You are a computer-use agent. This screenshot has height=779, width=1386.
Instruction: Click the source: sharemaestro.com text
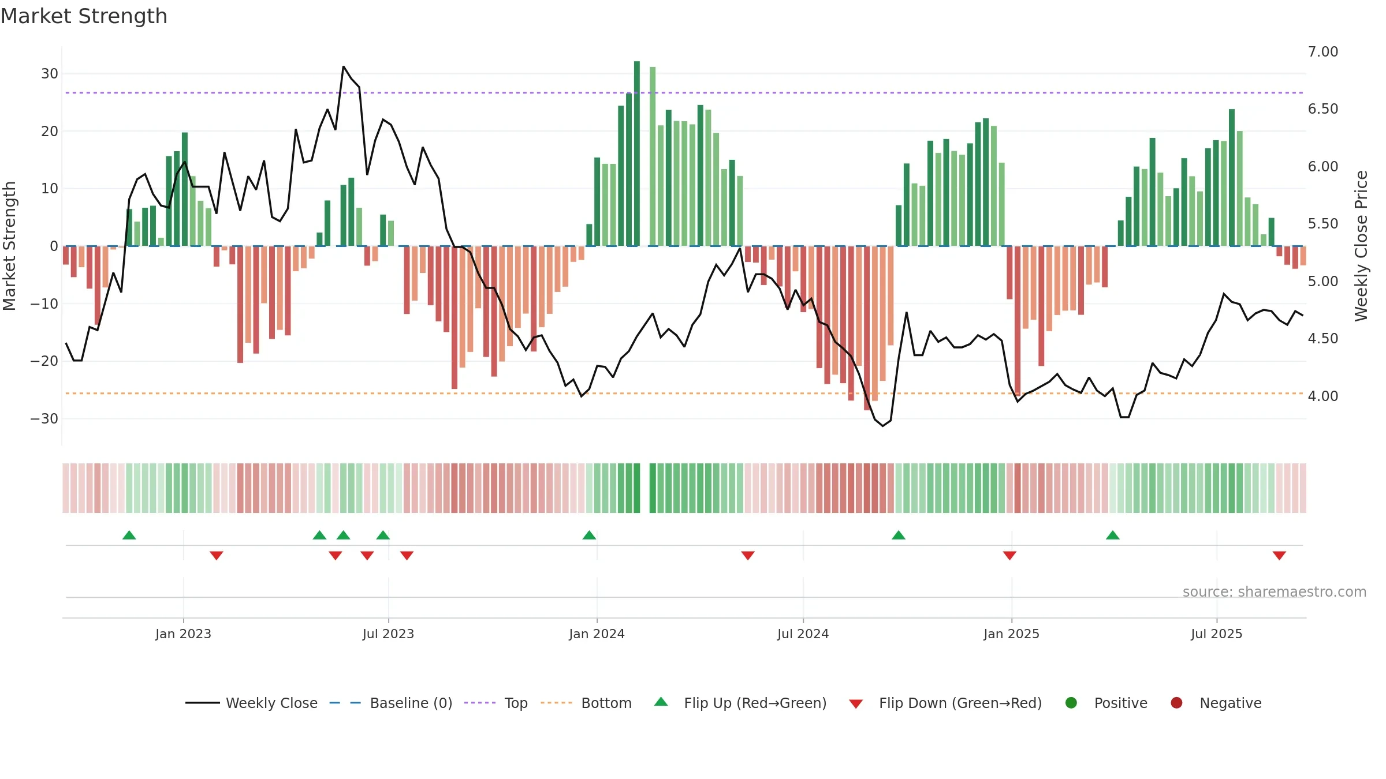(1275, 592)
